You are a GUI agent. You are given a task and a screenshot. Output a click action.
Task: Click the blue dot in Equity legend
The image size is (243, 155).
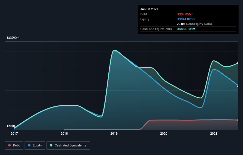29,145
